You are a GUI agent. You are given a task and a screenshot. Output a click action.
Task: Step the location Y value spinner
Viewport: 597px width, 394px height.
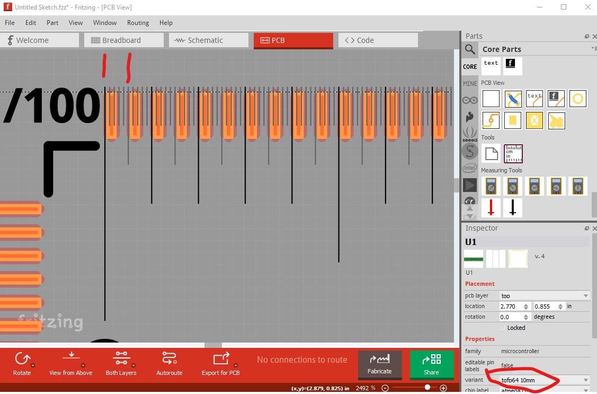point(560,307)
